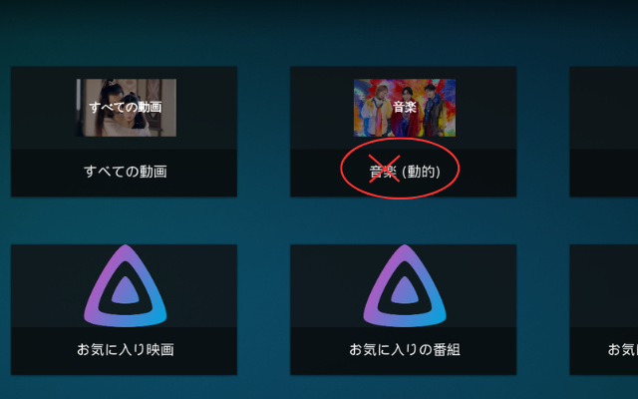Open the cut-off お気 tile at bottom right
The height and width of the screenshot is (399, 638).
(604, 309)
